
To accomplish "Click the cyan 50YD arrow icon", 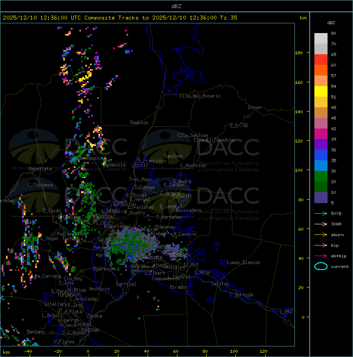I will click(321, 213).
